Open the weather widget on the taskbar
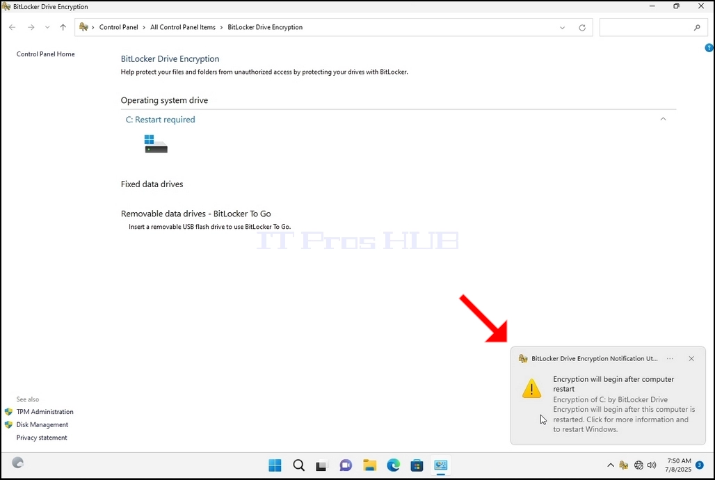The width and height of the screenshot is (715, 480). tap(18, 463)
